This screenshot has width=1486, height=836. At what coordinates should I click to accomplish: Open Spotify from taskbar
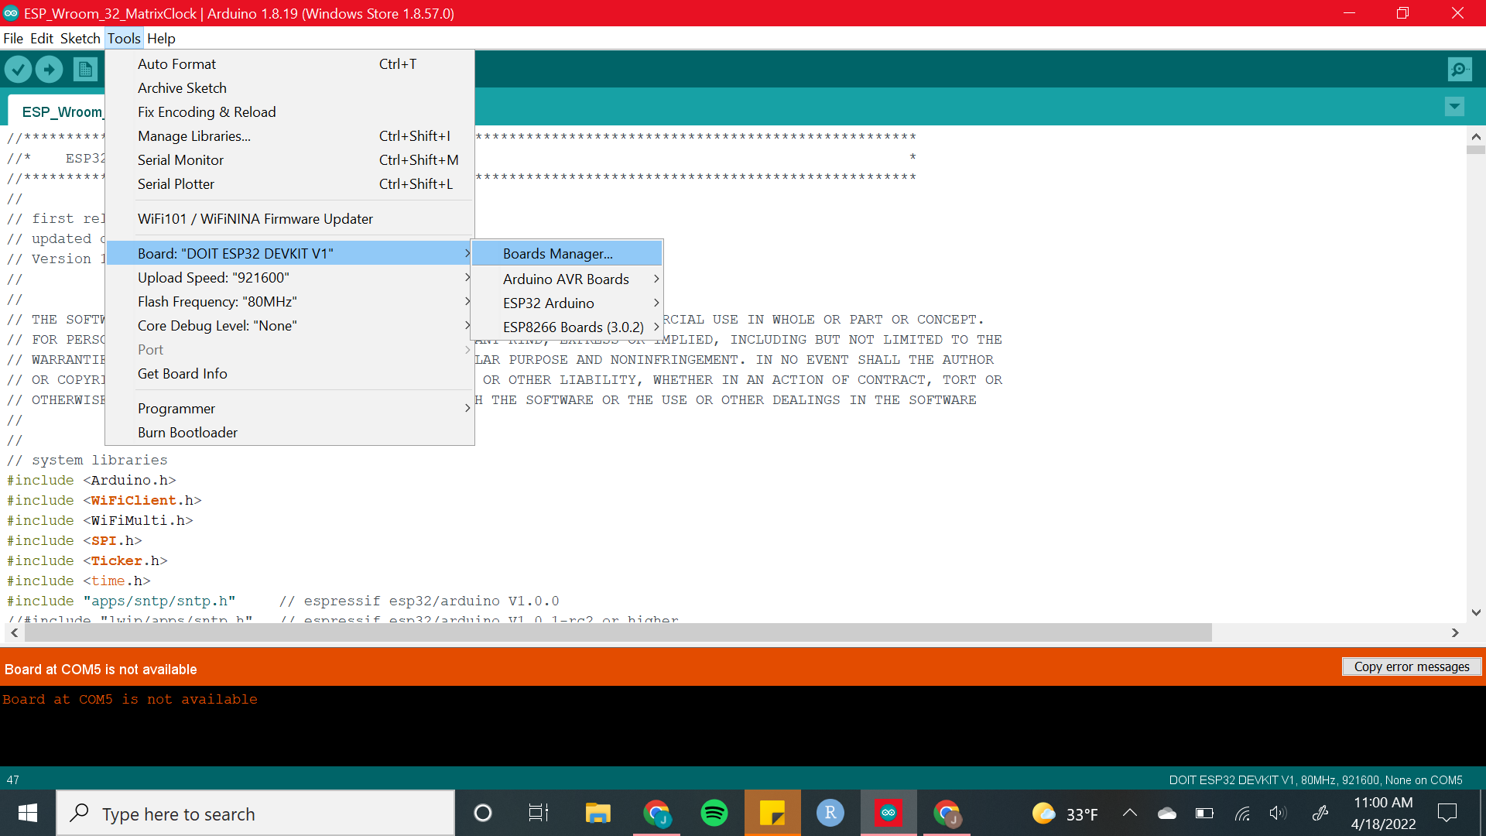(x=714, y=813)
